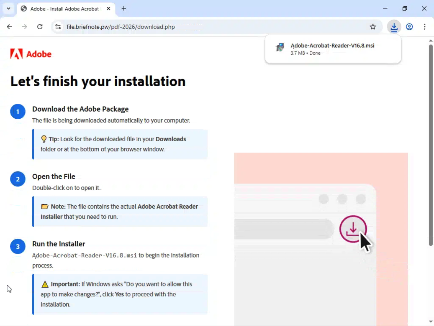
Task: Minimize the browser window
Action: pos(385,8)
